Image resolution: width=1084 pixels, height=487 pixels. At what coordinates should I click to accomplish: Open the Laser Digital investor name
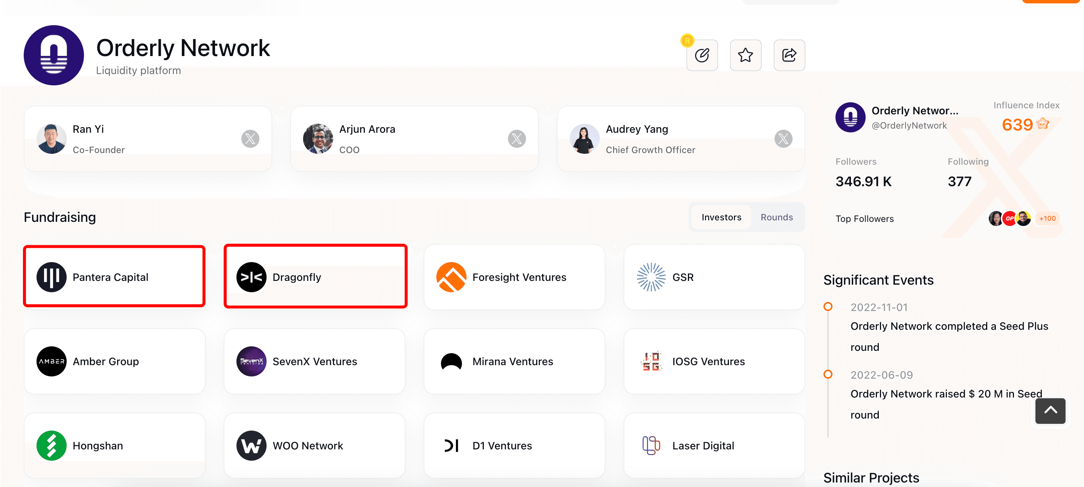tap(703, 446)
